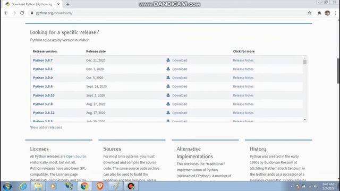Open Release Notes for the Oct. 5, 2020 release
340x191 pixels.
[x=243, y=77]
